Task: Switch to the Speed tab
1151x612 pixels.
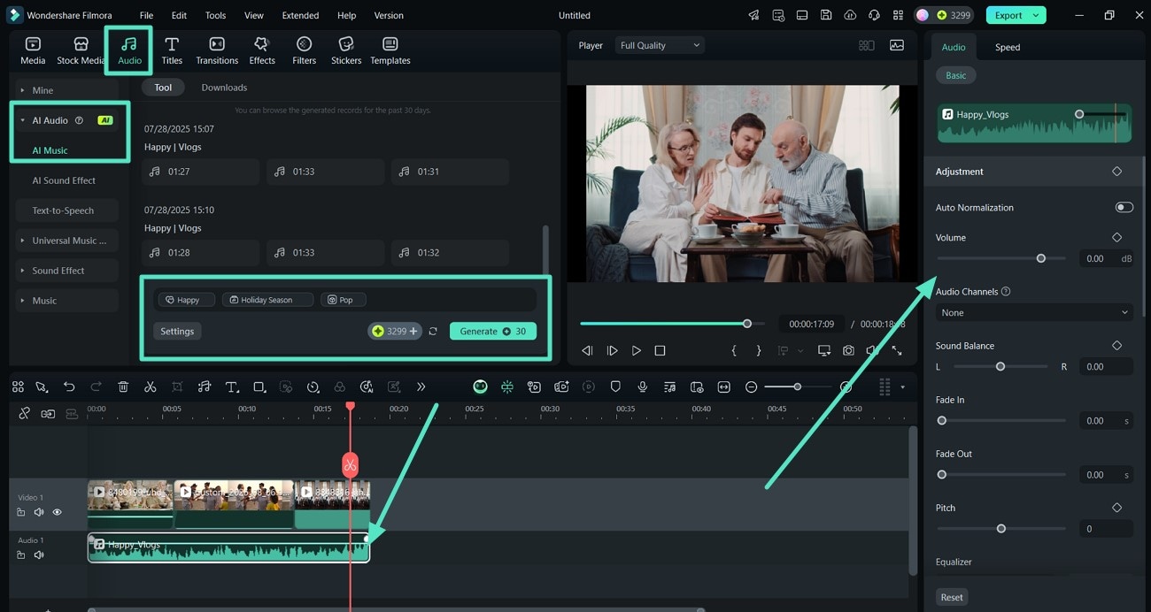Action: point(1008,47)
